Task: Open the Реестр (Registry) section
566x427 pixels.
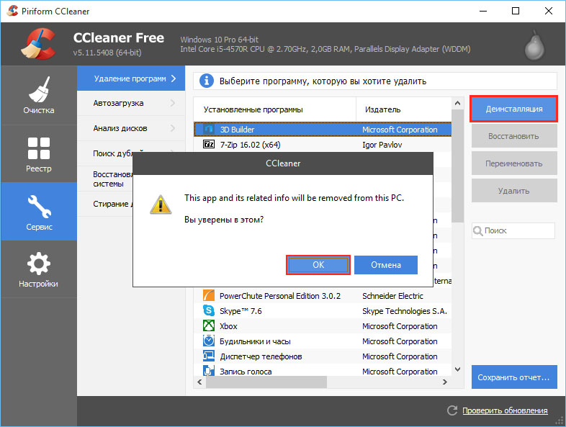Action: click(39, 155)
